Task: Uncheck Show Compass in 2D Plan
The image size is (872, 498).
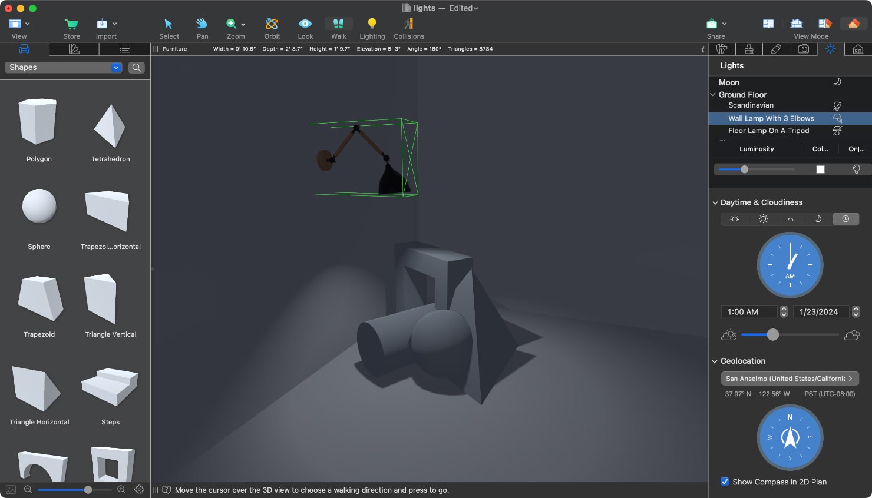Action: (725, 482)
